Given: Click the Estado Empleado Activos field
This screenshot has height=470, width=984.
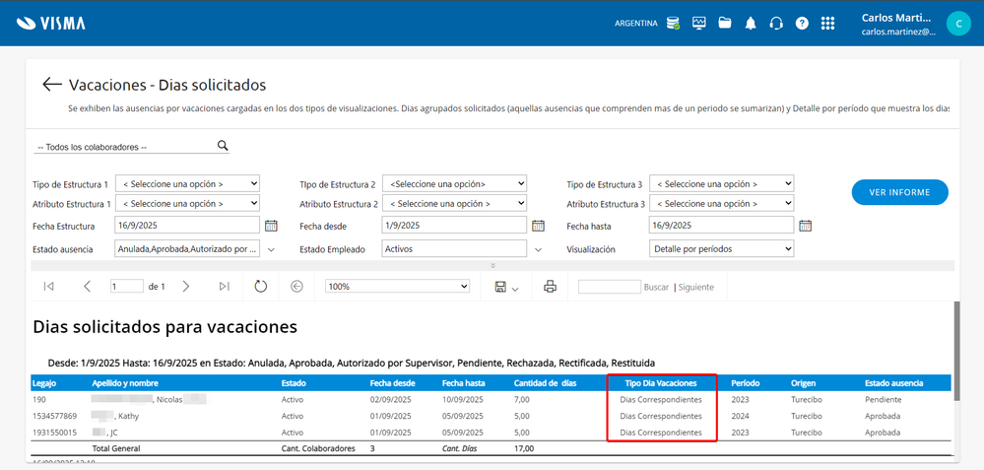Looking at the screenshot, I should pyautogui.click(x=454, y=248).
